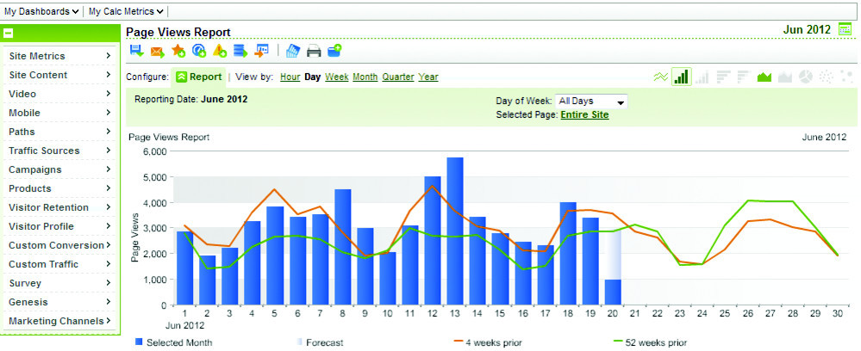
Task: Select the vertical bar chart type icon
Action: [682, 77]
